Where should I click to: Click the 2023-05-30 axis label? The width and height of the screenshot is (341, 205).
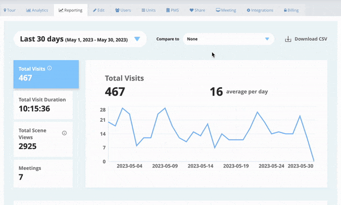click(x=300, y=166)
